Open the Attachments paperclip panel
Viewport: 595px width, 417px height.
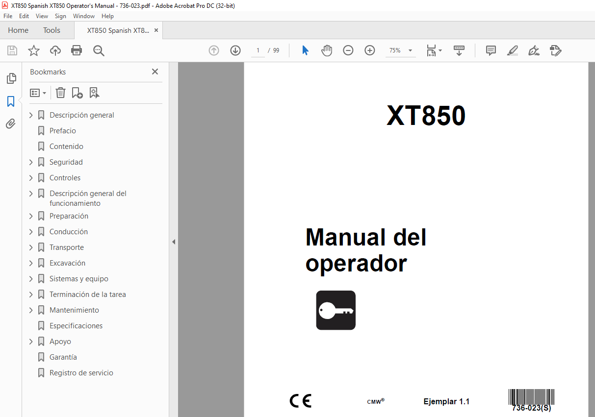(11, 124)
